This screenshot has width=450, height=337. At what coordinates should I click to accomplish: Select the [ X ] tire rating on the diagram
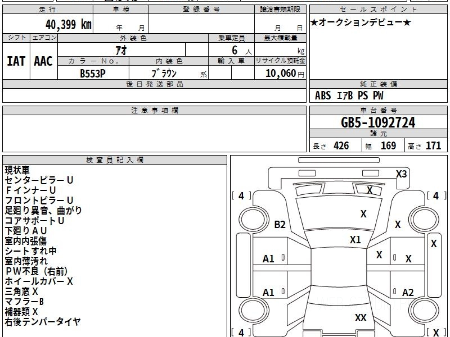pyautogui.click(x=436, y=333)
